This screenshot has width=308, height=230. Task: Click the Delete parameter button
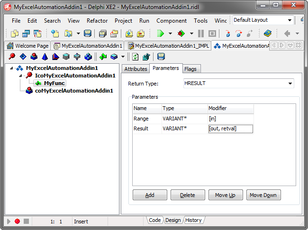[188, 195]
